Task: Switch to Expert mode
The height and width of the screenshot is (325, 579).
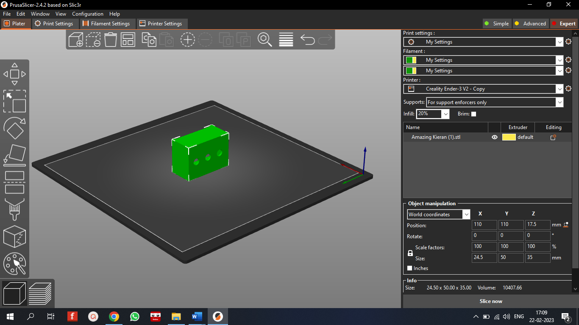Action: coord(563,24)
